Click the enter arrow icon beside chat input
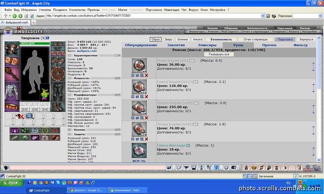This screenshot has width=324, height=194. coord(169,168)
